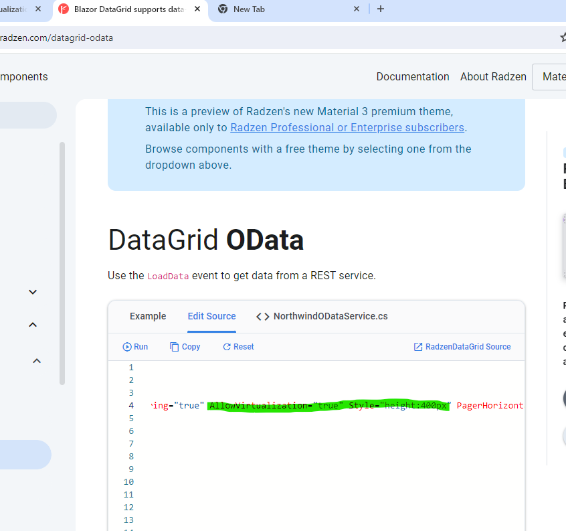The height and width of the screenshot is (531, 566).
Task: Click the PagerHorizont text on code line 4
Action: click(x=490, y=406)
